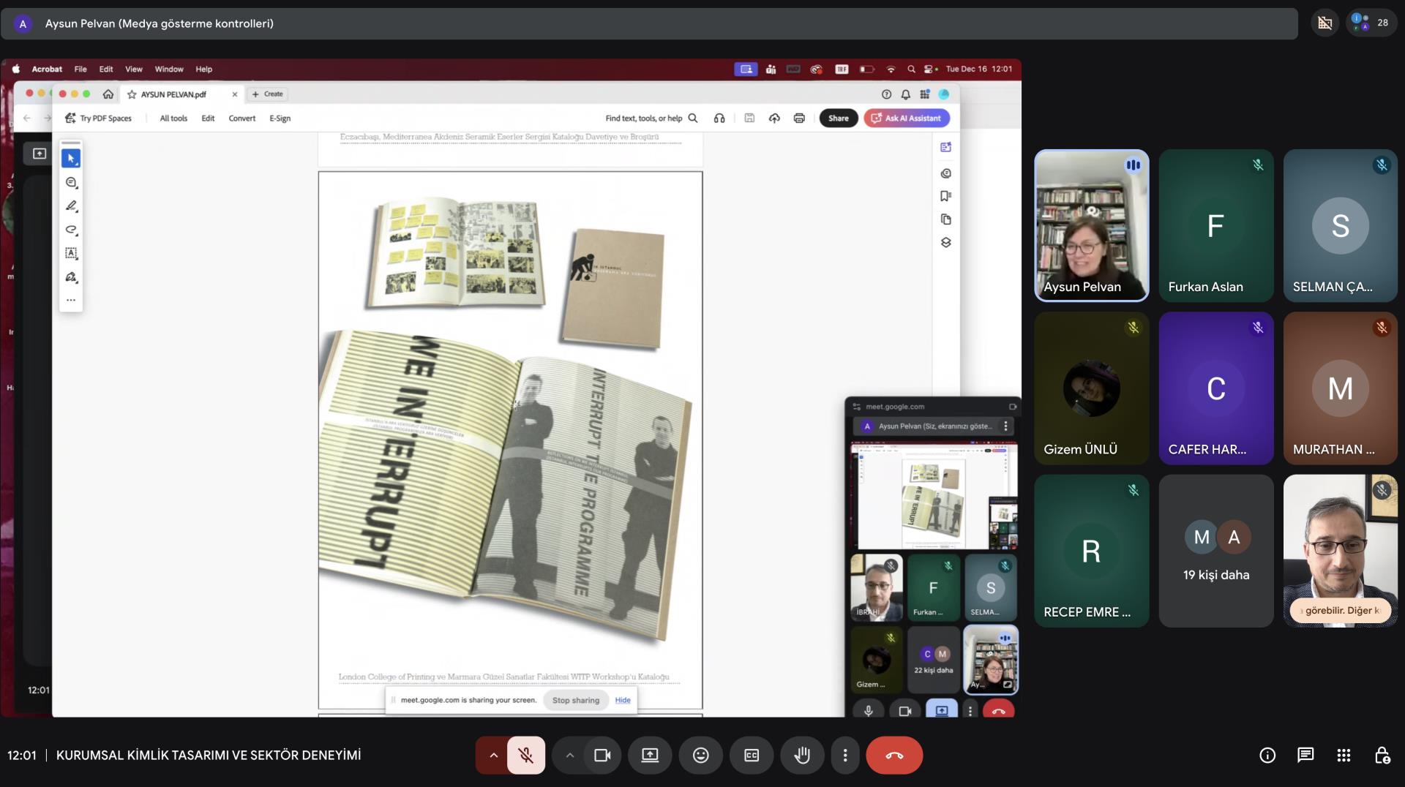Open All tools in Acrobat

pos(173,118)
